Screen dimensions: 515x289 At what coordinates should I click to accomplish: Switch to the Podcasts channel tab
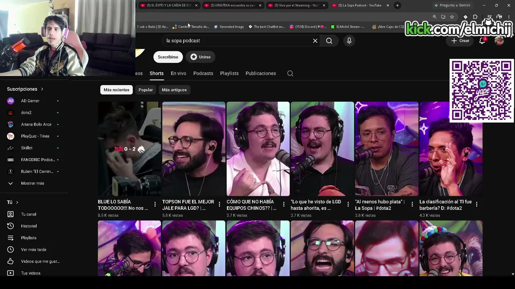coord(203,73)
